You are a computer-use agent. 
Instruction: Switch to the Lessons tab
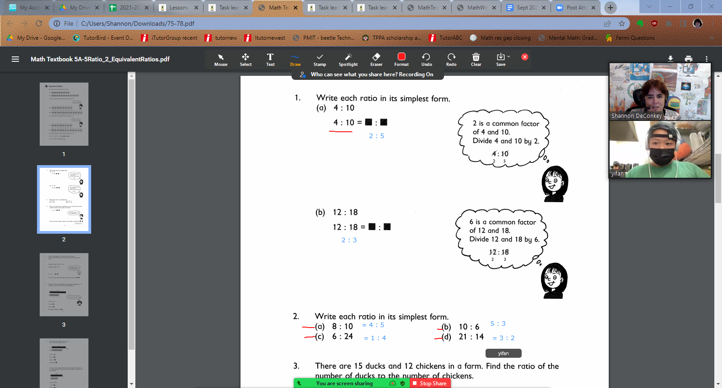pos(179,8)
